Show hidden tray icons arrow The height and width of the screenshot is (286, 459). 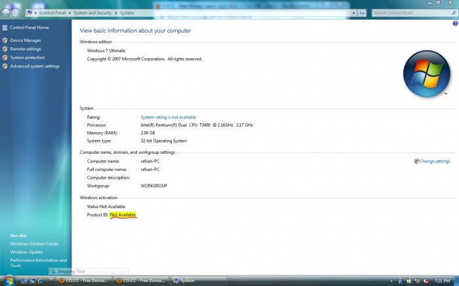391,281
